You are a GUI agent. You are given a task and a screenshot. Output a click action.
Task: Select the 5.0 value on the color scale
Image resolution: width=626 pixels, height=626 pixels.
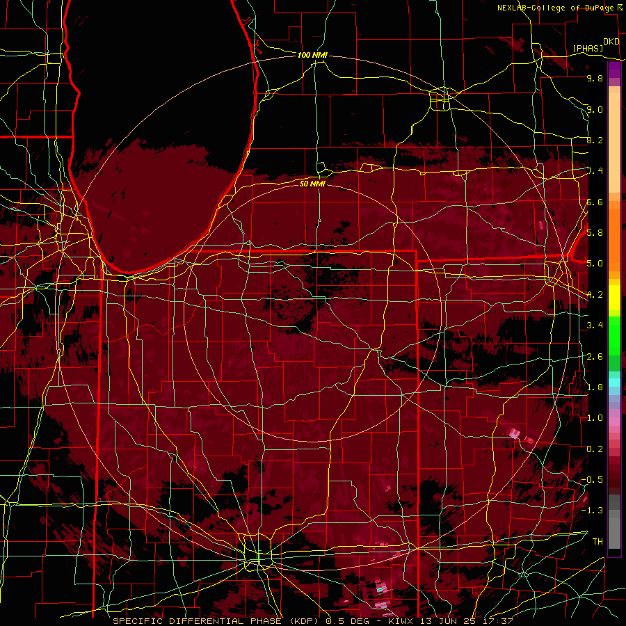pos(595,264)
